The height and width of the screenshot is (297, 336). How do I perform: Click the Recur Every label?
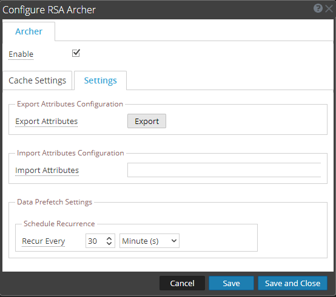pyautogui.click(x=43, y=241)
